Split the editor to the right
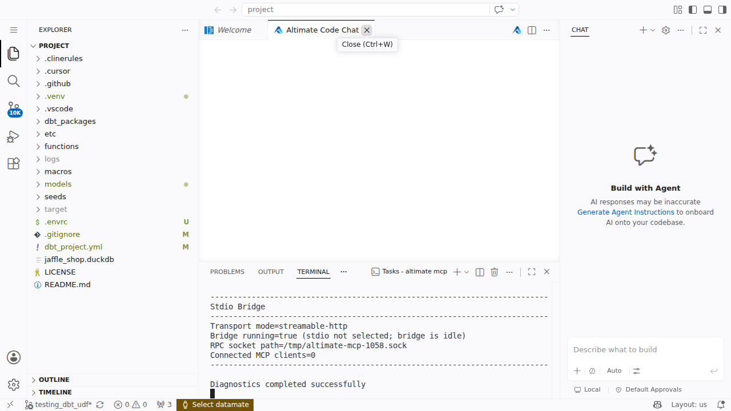 pyautogui.click(x=532, y=30)
